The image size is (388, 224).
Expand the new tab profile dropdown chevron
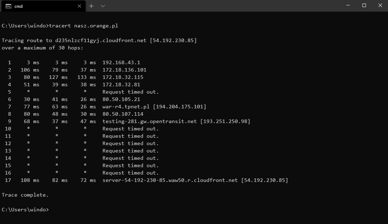click(x=103, y=6)
